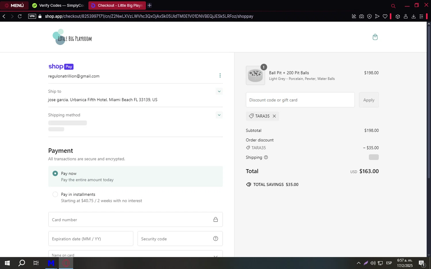This screenshot has width=431, height=269.
Task: Click the send flow arrow icon
Action: [377, 16]
